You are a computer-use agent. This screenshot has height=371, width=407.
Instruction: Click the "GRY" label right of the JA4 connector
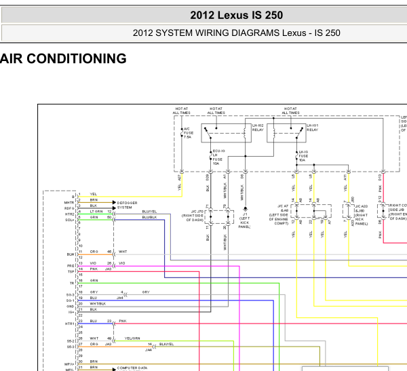coord(146,292)
